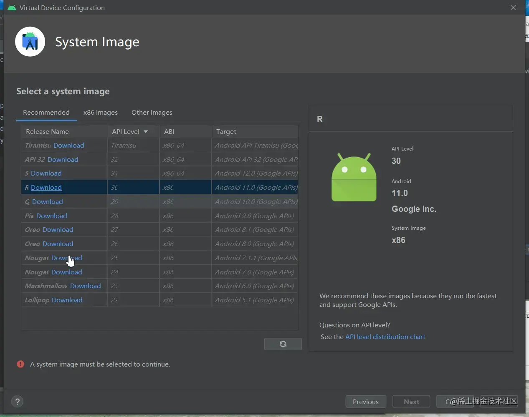The image size is (529, 417).
Task: Download the Marshmallow system image
Action: 86,286
